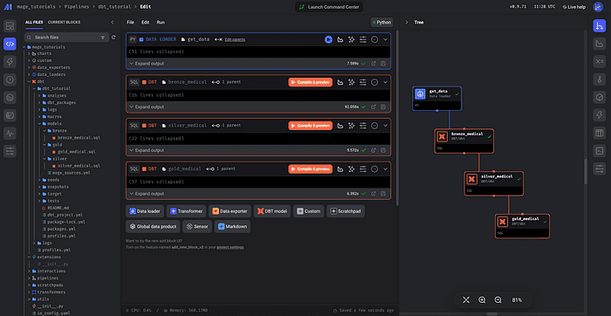The width and height of the screenshot is (611, 316).
Task: Open the monitor pulse icon in left sidebar
Action: pos(10,133)
